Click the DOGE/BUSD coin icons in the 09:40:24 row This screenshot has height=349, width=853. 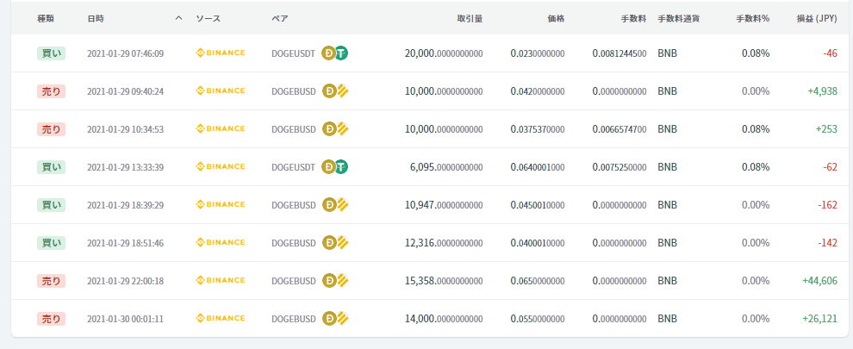pos(335,91)
